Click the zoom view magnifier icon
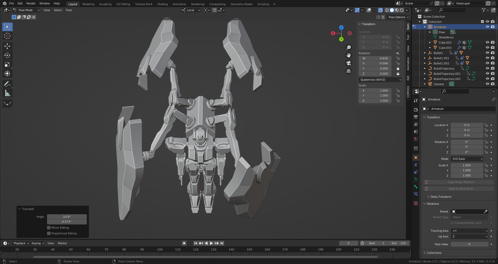This screenshot has height=264, width=498. click(x=349, y=48)
